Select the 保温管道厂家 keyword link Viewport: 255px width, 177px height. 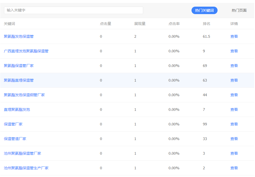click(x=15, y=139)
